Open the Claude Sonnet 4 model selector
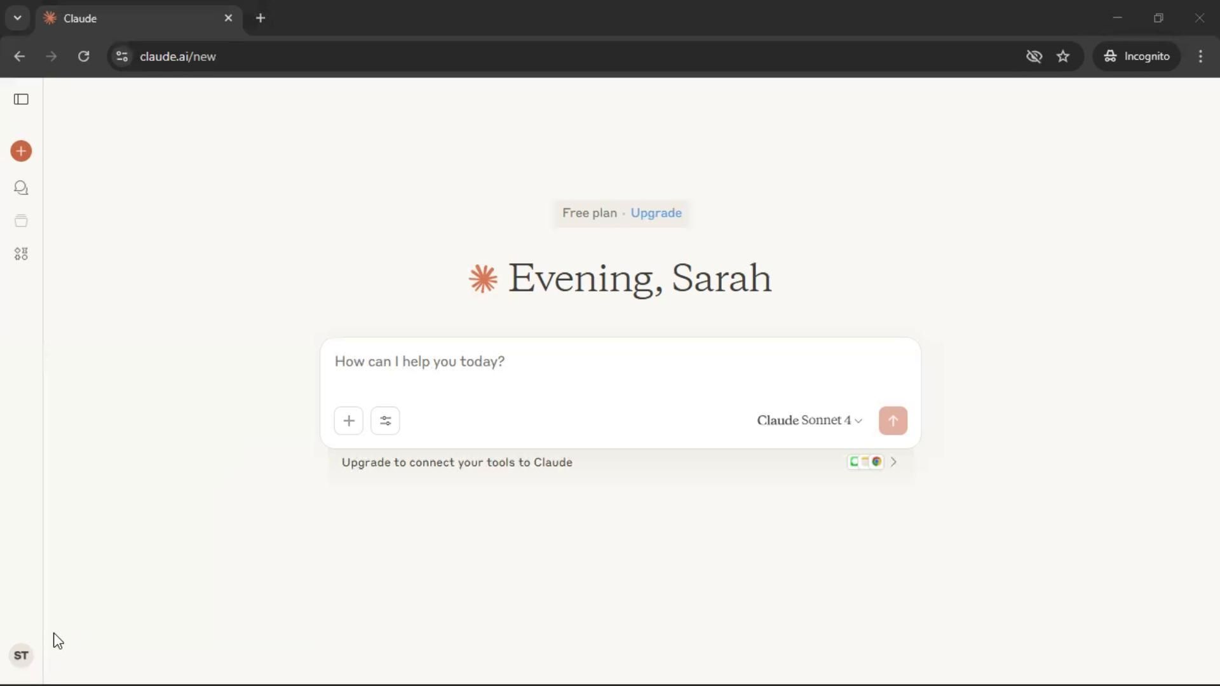 (808, 420)
